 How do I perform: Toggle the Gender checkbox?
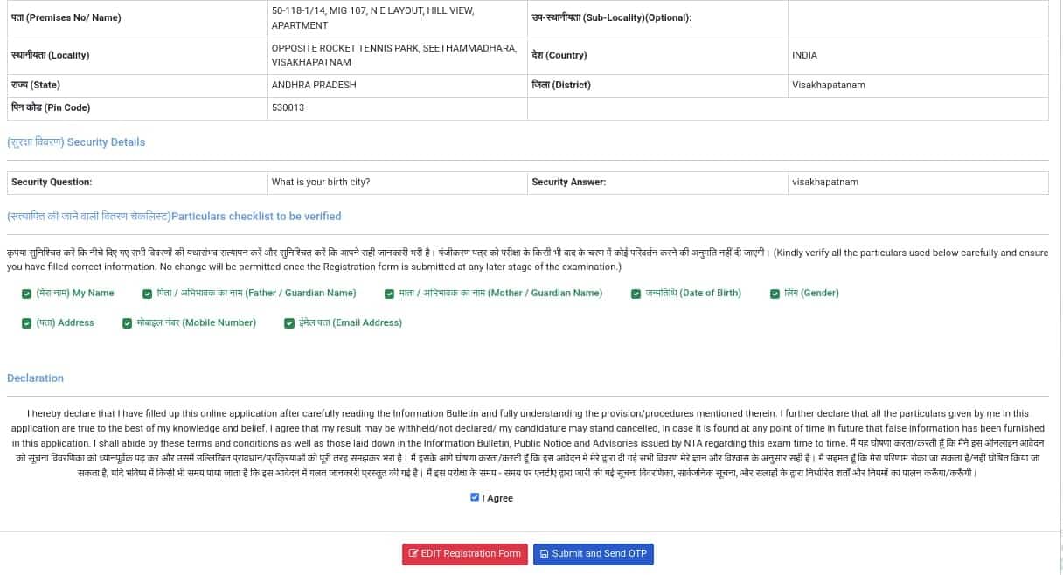(x=775, y=294)
